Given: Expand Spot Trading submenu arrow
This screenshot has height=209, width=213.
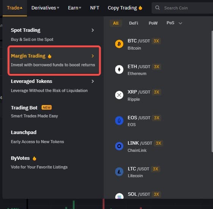Looking at the screenshot, I should [92, 30].
